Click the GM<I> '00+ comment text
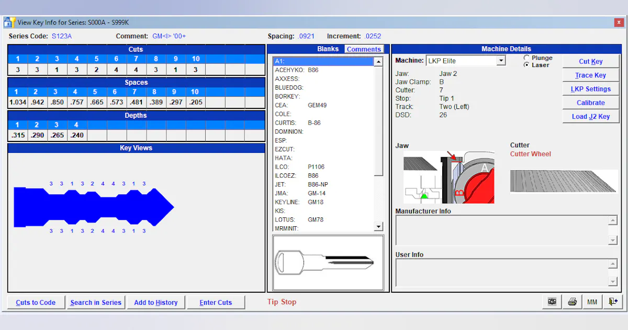The height and width of the screenshot is (330, 628). (169, 36)
